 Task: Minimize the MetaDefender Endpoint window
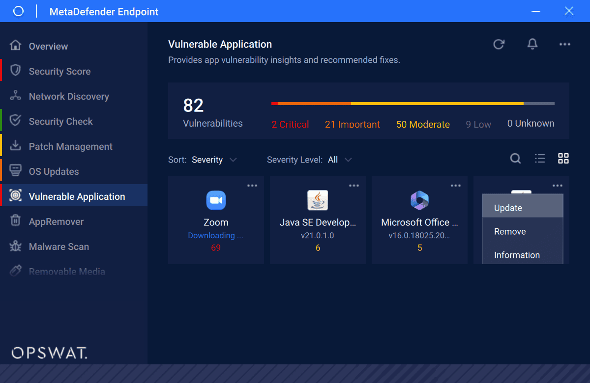[537, 11]
